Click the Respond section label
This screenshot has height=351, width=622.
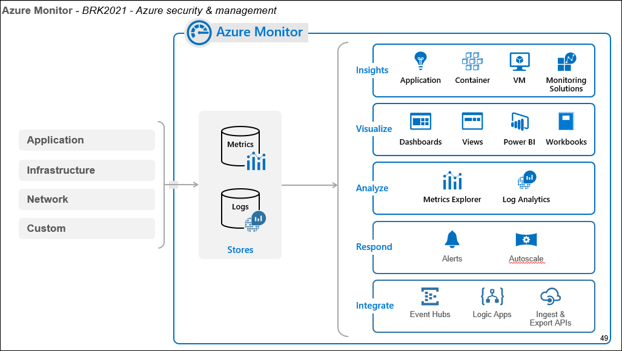374,247
